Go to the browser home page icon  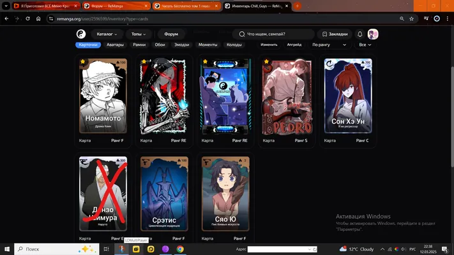(x=38, y=18)
